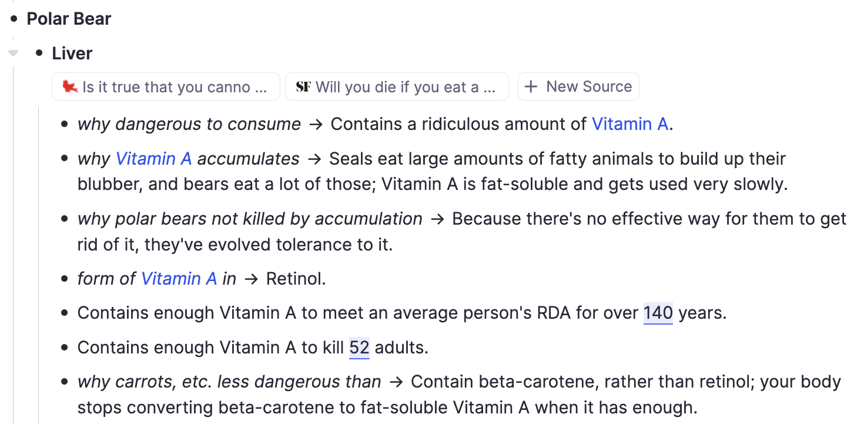864x434 pixels.
Task: Click the plus icon to add a source
Action: pos(531,87)
